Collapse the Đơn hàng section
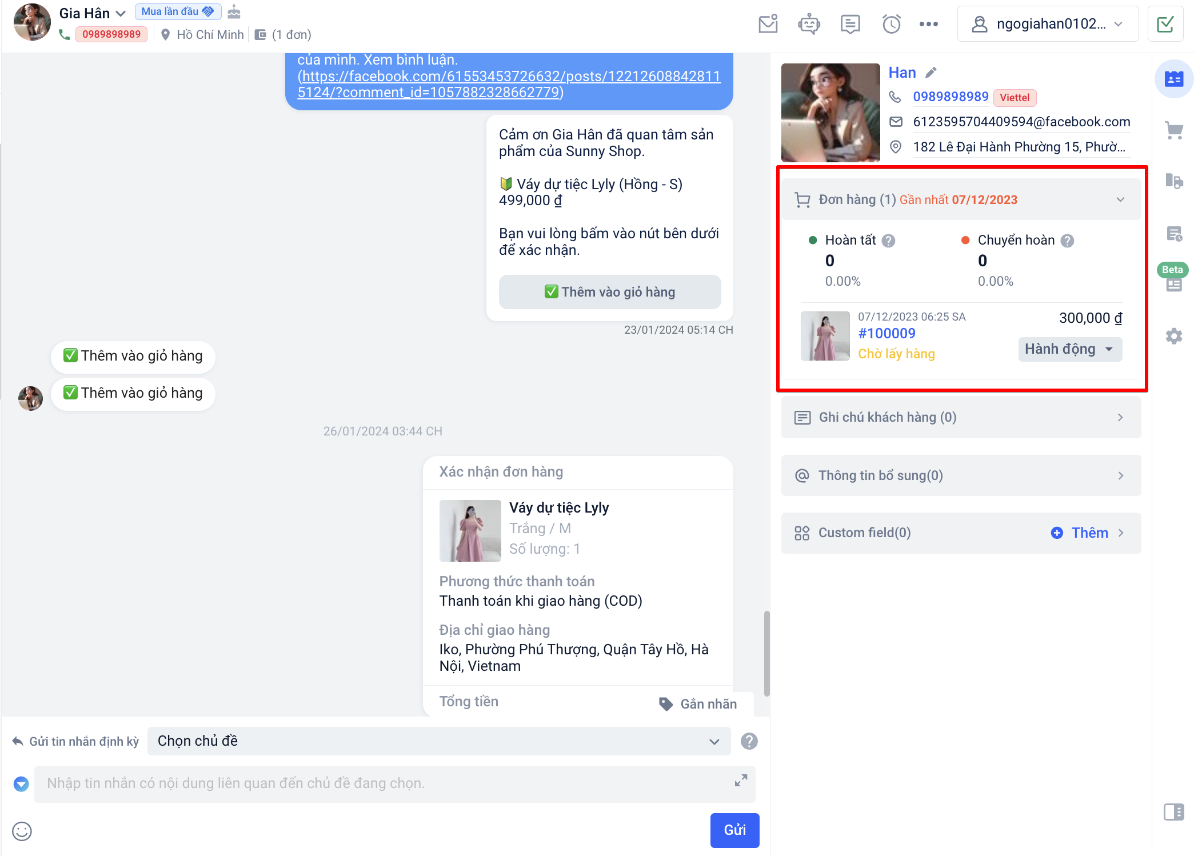Image resolution: width=1198 pixels, height=856 pixels. 1120,199
